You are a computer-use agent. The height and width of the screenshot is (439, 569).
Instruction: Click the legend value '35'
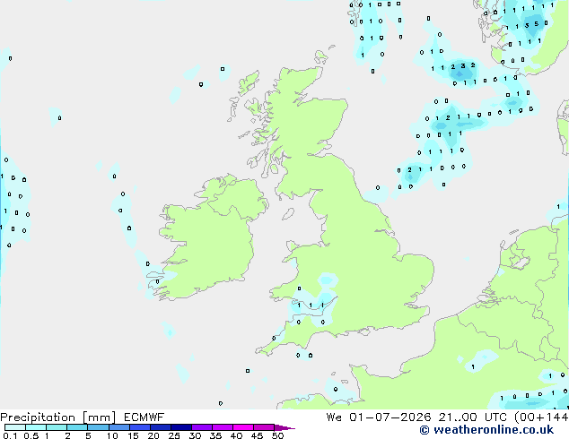tap(215, 435)
